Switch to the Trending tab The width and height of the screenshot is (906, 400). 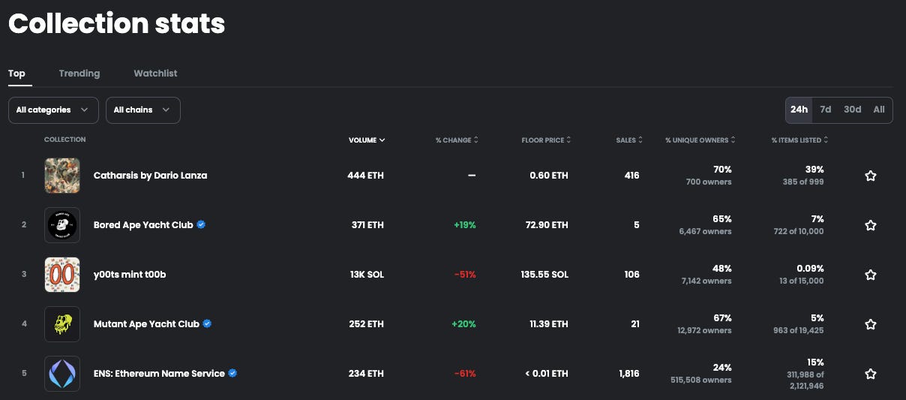79,74
